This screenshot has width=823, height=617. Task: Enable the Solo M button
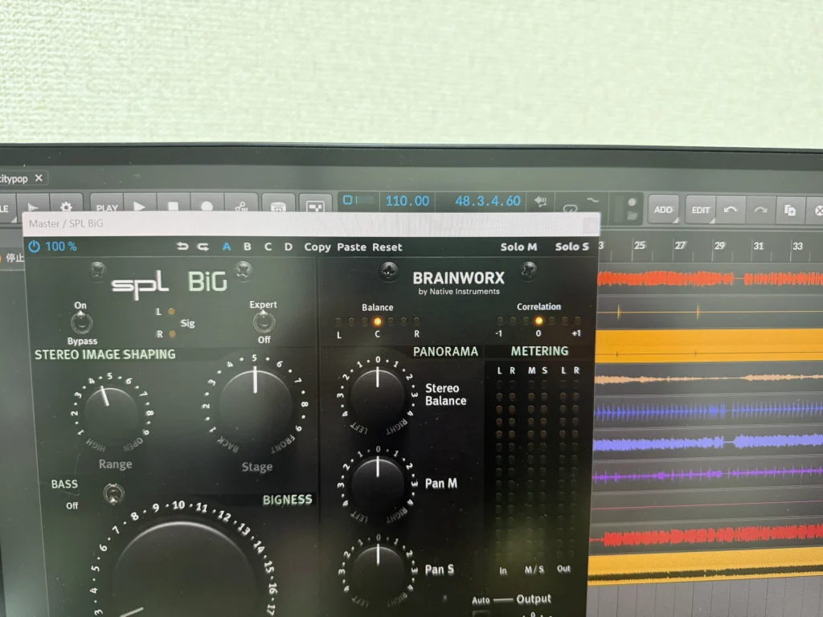[x=518, y=247]
